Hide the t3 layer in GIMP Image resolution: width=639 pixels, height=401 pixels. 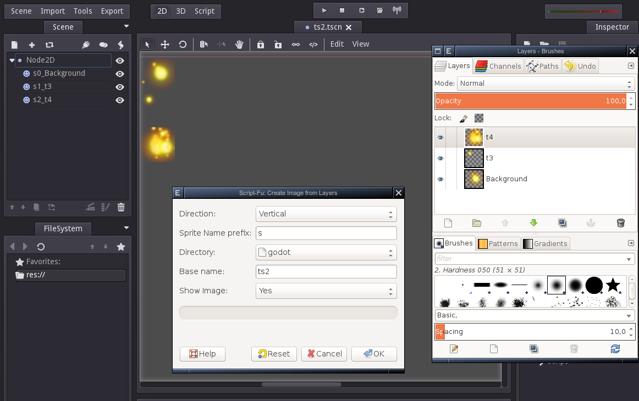[x=440, y=158]
